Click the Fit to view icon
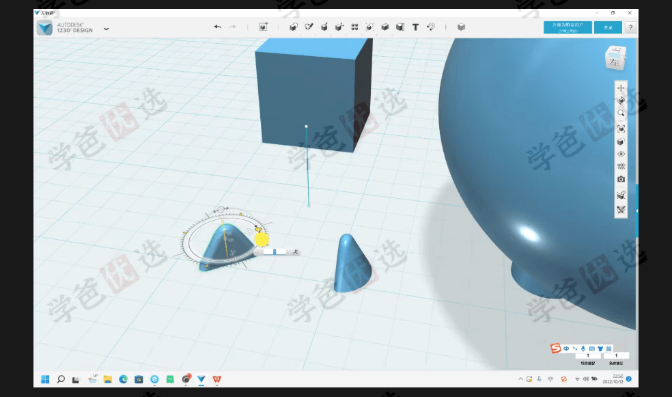672x397 pixels. point(621,128)
